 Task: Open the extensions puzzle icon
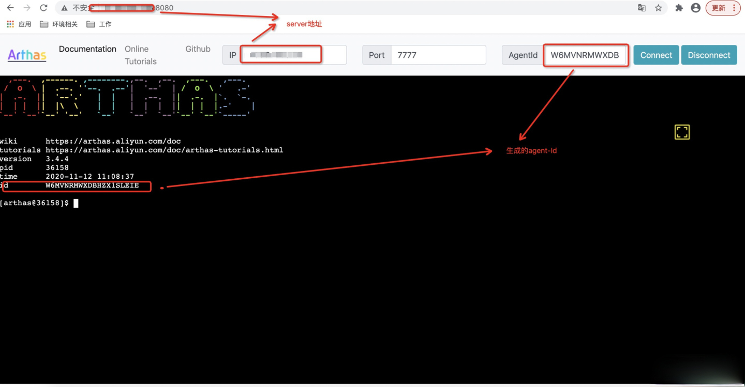[x=679, y=8]
